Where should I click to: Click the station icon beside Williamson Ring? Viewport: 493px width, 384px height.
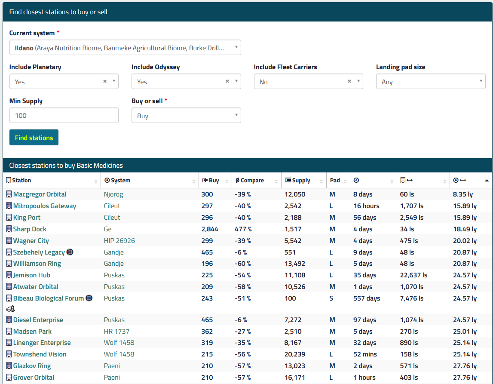(9, 264)
